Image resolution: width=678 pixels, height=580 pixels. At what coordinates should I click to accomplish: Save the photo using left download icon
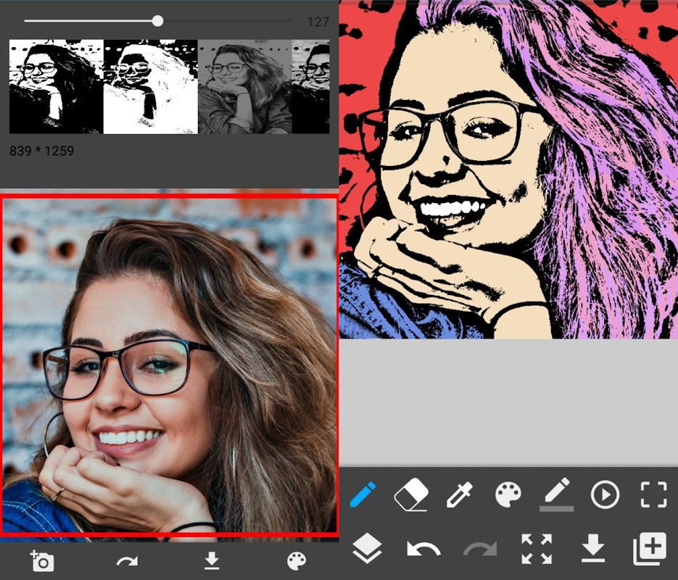[x=212, y=560]
